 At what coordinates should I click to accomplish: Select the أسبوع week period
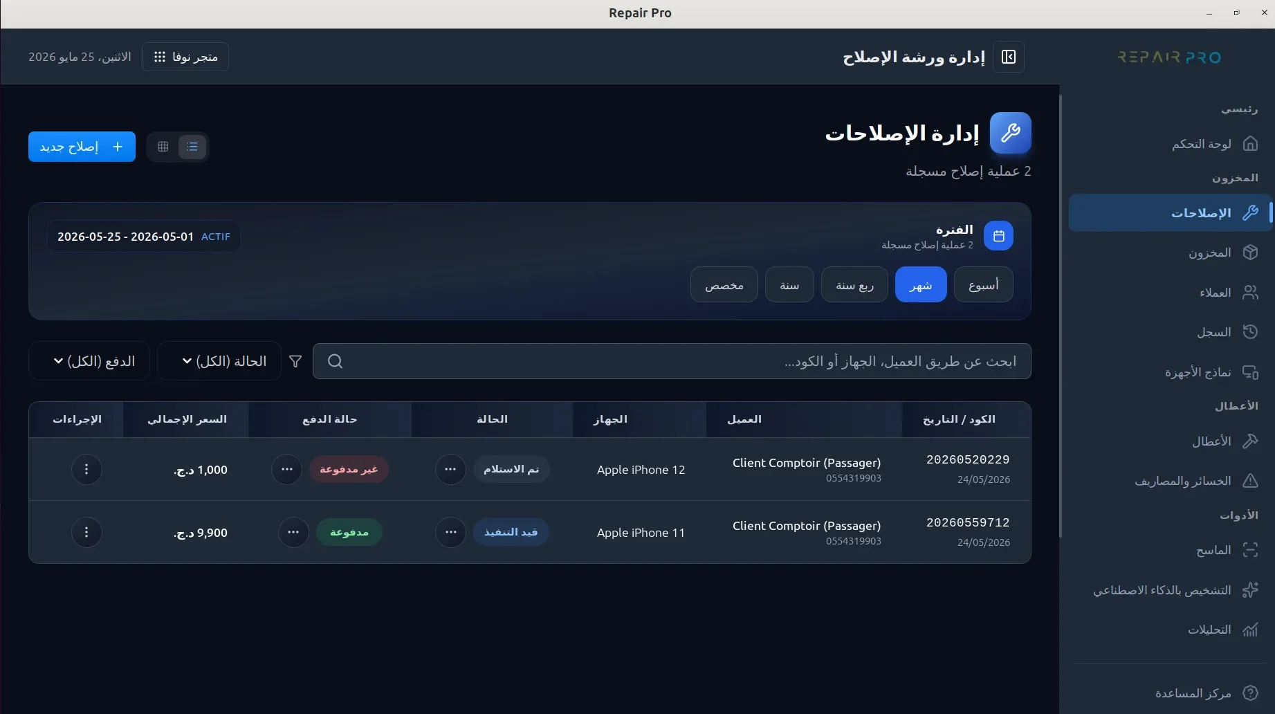(983, 284)
